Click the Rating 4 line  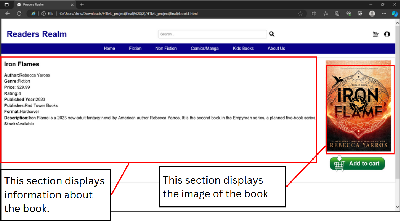click(13, 93)
